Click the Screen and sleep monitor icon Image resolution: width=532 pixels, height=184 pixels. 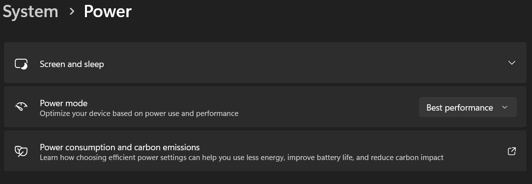click(21, 64)
